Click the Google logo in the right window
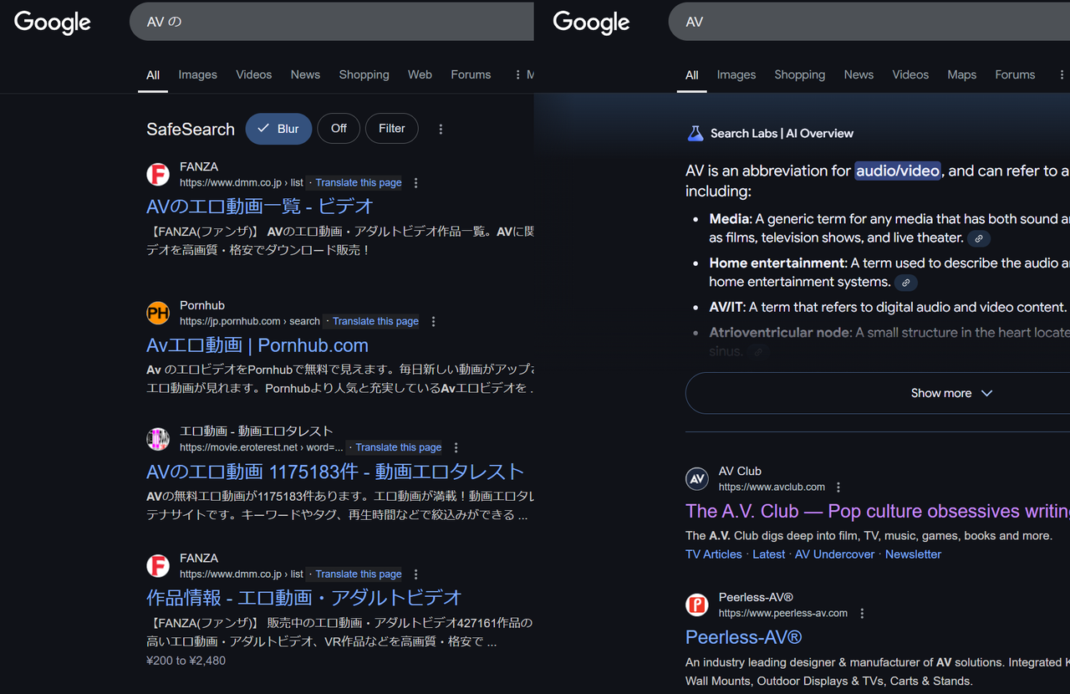 tap(591, 23)
